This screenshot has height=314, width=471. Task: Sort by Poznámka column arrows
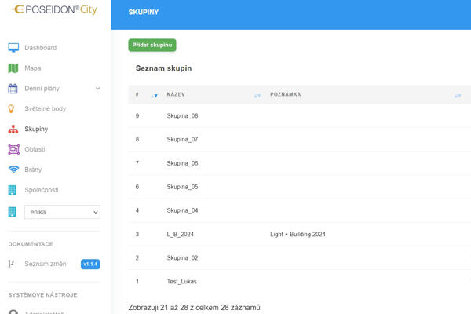click(x=458, y=96)
